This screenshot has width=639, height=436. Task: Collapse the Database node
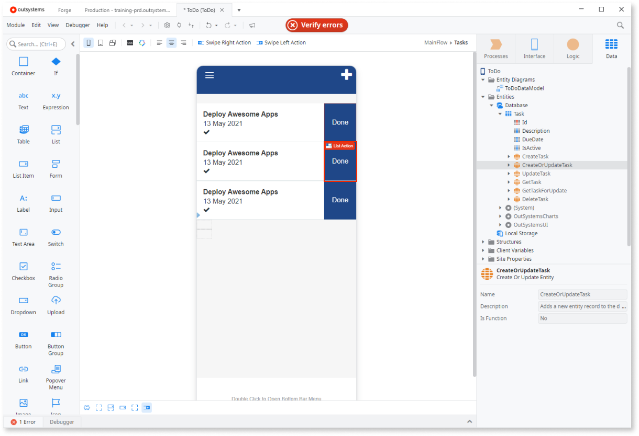click(x=491, y=105)
